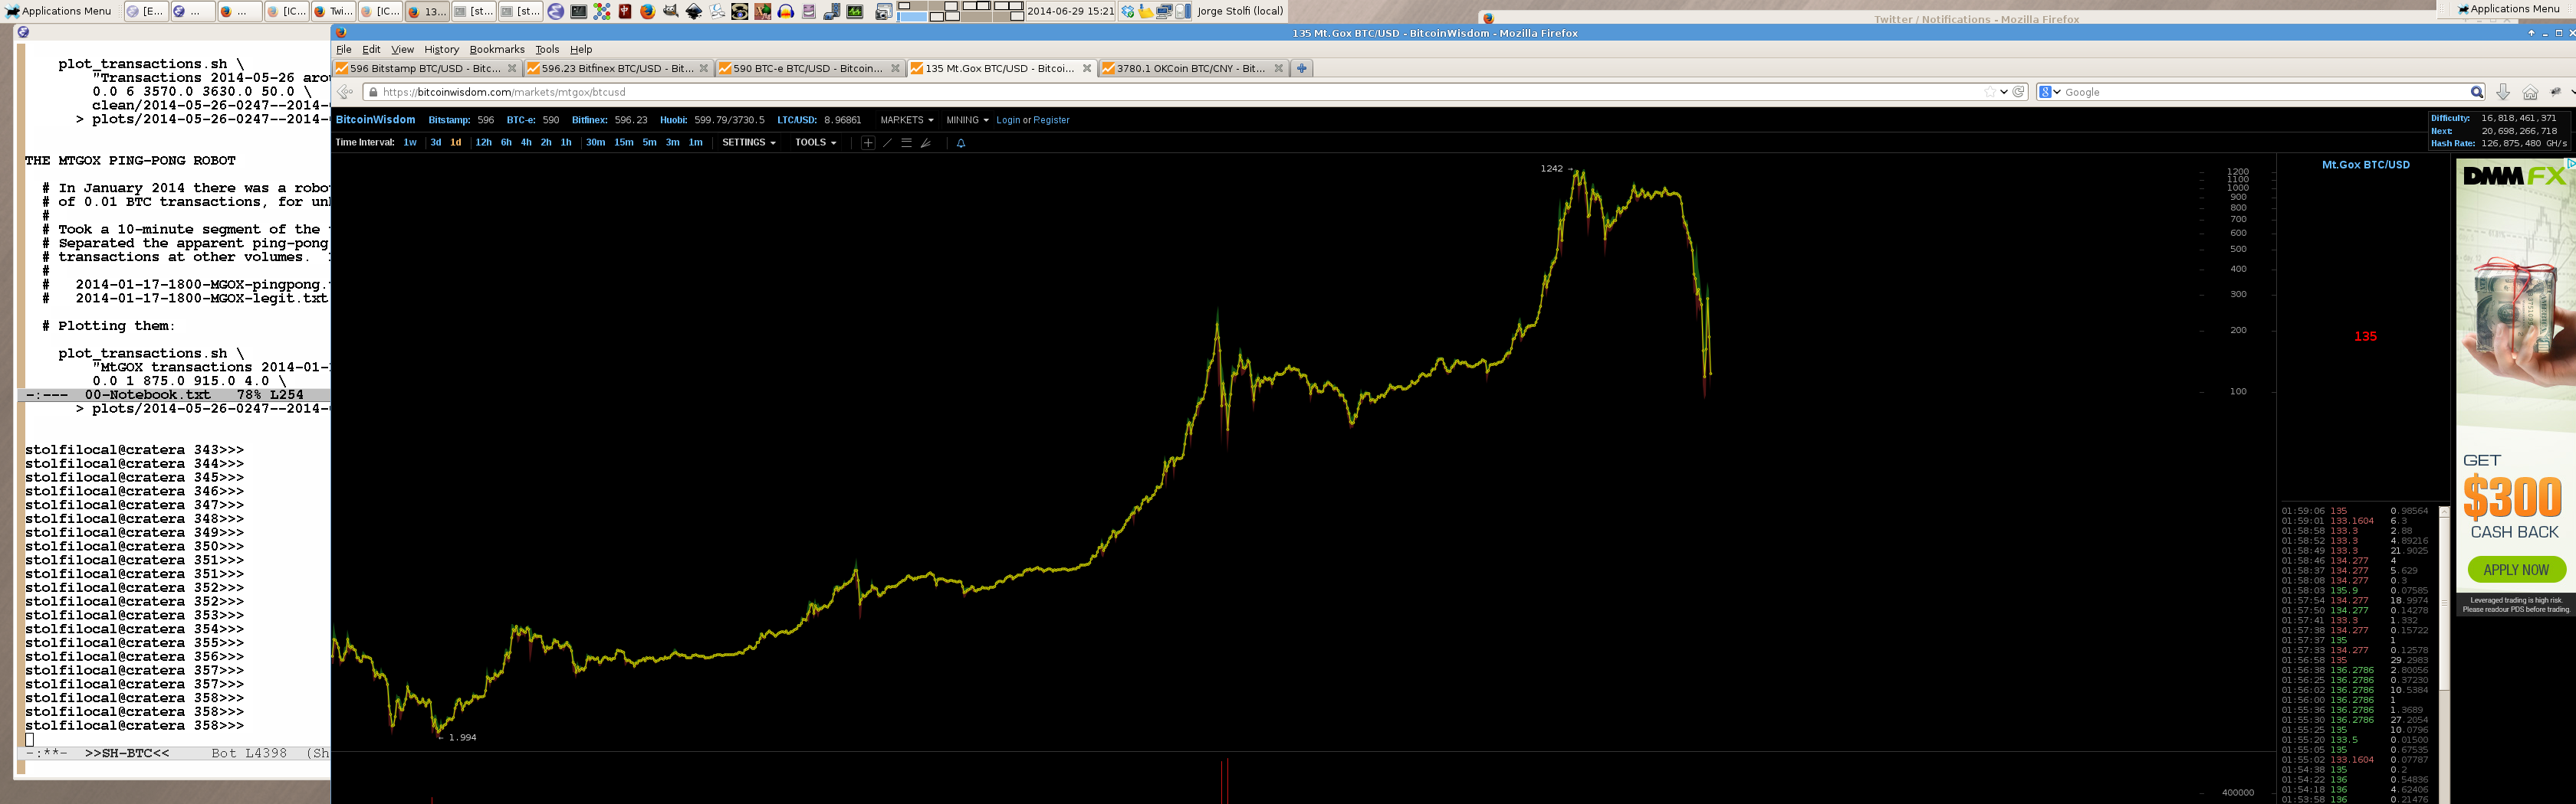Click the price alert bell icon
Image resolution: width=2576 pixels, height=804 pixels.
961,143
